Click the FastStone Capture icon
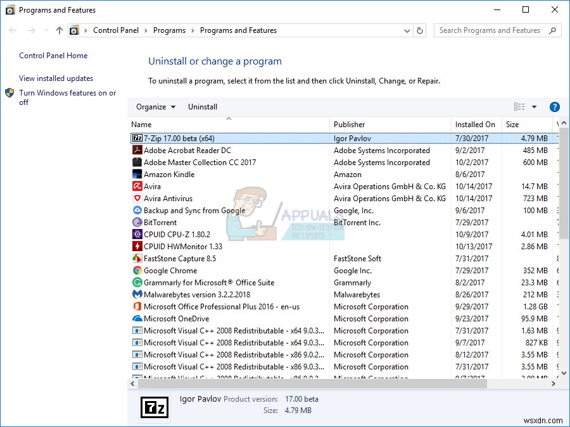 pyautogui.click(x=137, y=258)
